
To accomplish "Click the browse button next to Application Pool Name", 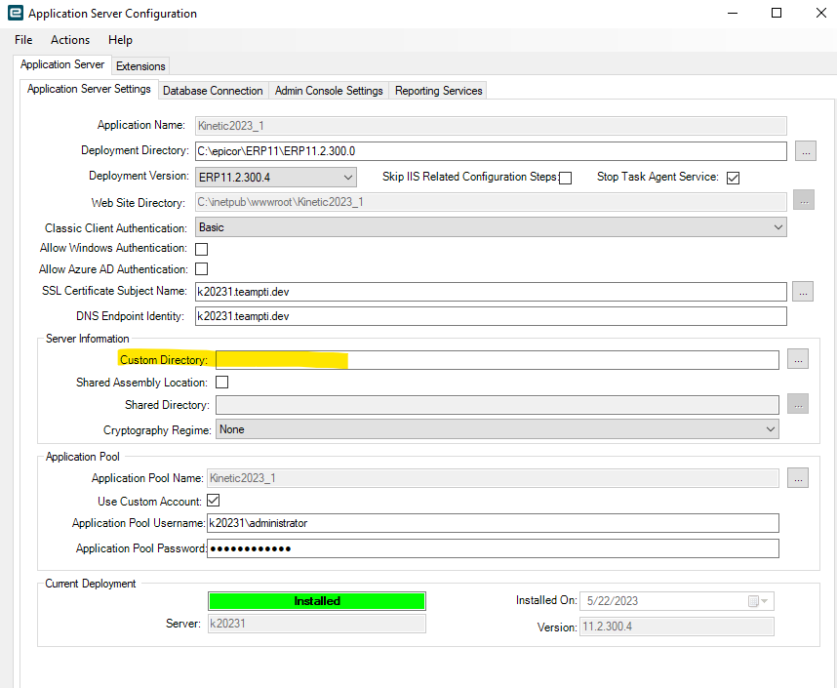I will (798, 478).
